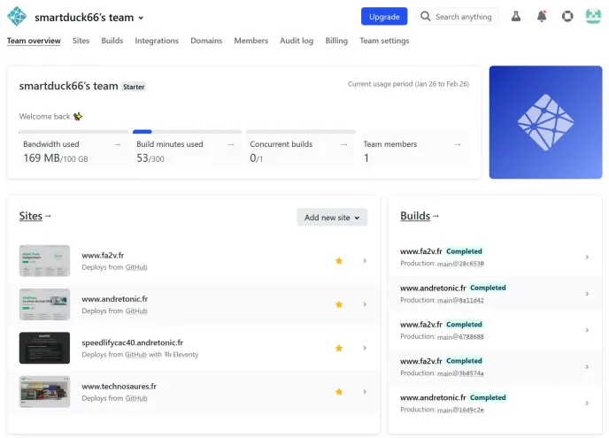Image resolution: width=609 pixels, height=438 pixels.
Task: Open GitHub link under www.fa2v.fr
Action: tap(136, 267)
